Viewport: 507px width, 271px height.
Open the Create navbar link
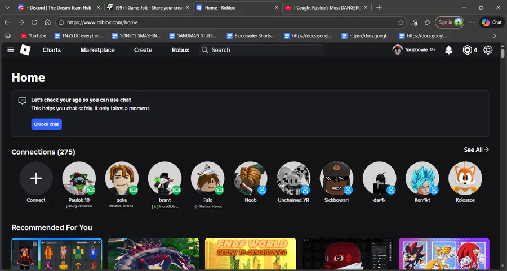pos(143,50)
